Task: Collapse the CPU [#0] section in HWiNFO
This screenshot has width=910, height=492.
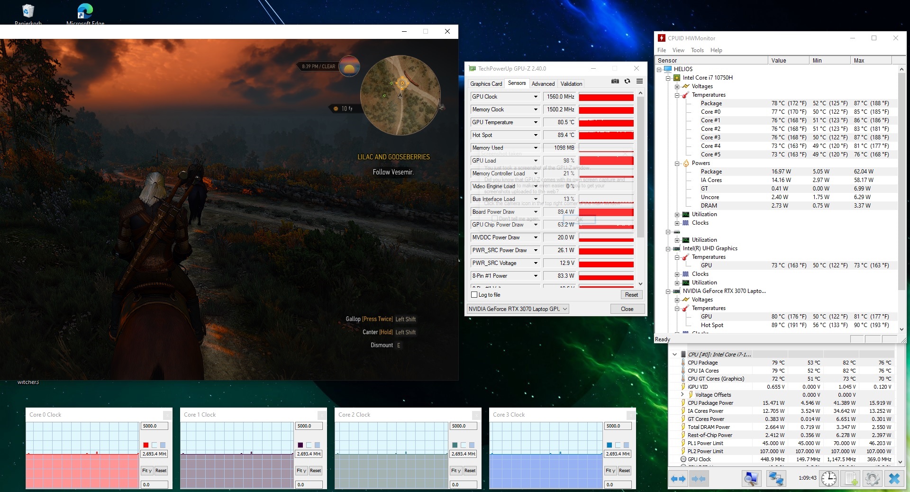Action: point(674,355)
